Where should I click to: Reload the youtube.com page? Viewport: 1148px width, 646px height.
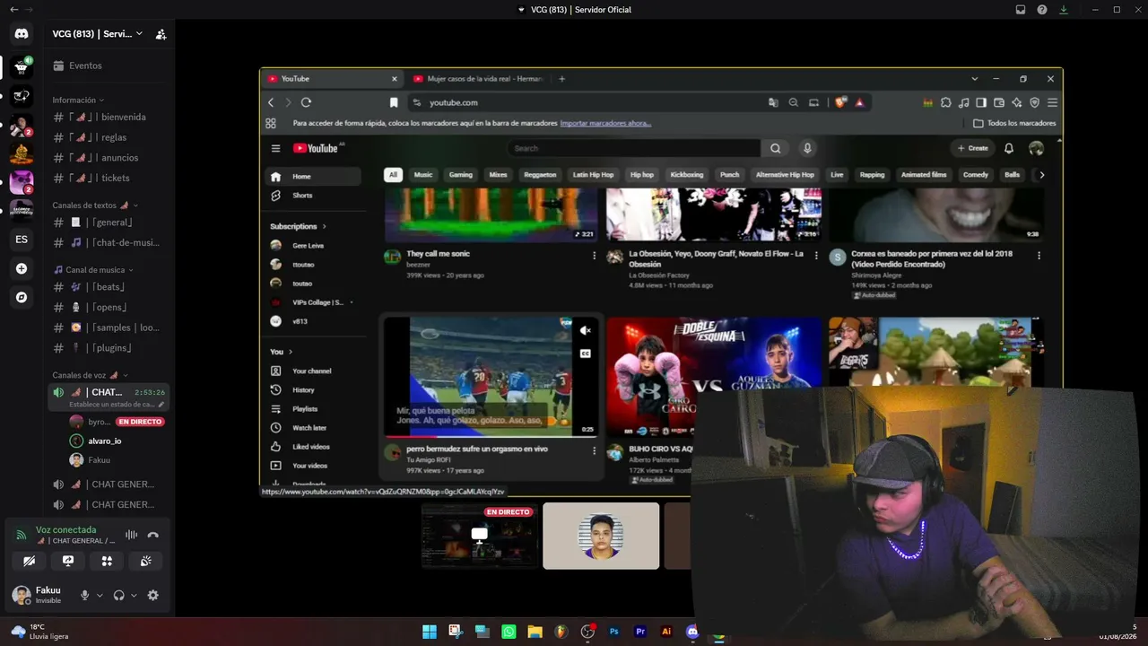point(306,102)
